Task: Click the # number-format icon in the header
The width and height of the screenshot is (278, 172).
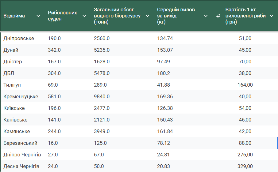Action: pos(218,16)
